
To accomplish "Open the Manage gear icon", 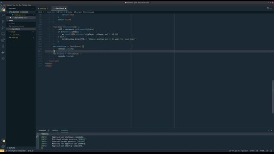I will (3, 146).
